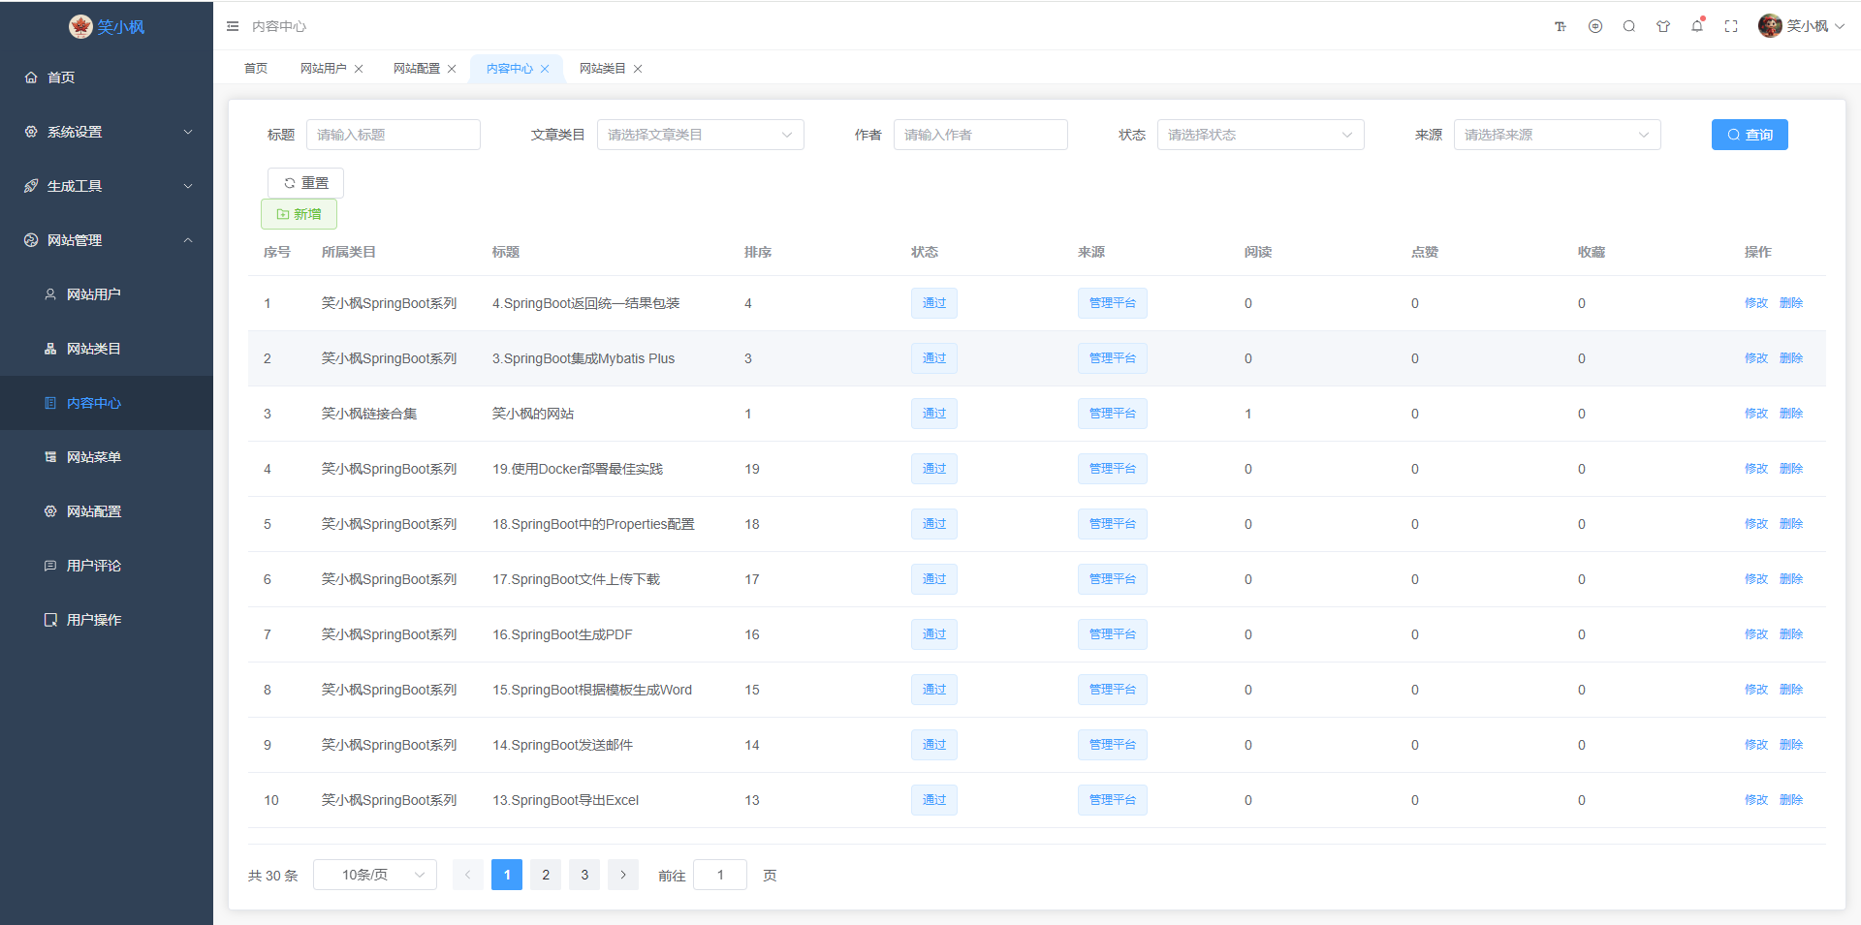The height and width of the screenshot is (925, 1861).
Task: Click the next page arrow
Action: click(x=623, y=875)
